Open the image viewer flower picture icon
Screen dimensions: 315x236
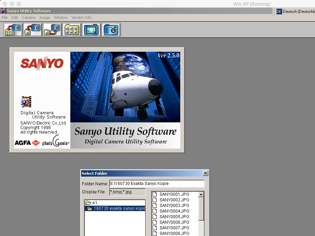[92, 30]
